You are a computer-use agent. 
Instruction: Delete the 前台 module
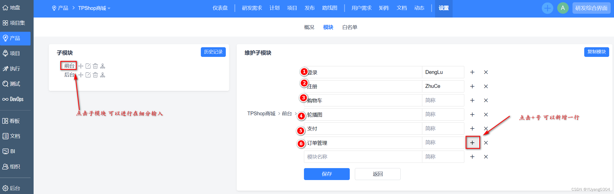(x=95, y=66)
